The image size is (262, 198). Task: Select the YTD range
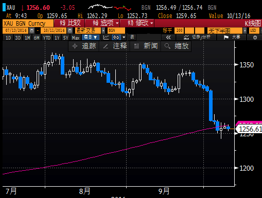coord(47,38)
